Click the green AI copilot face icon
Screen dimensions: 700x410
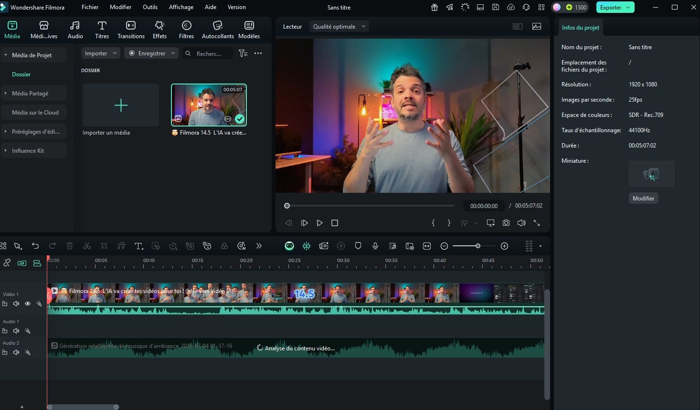(x=289, y=246)
